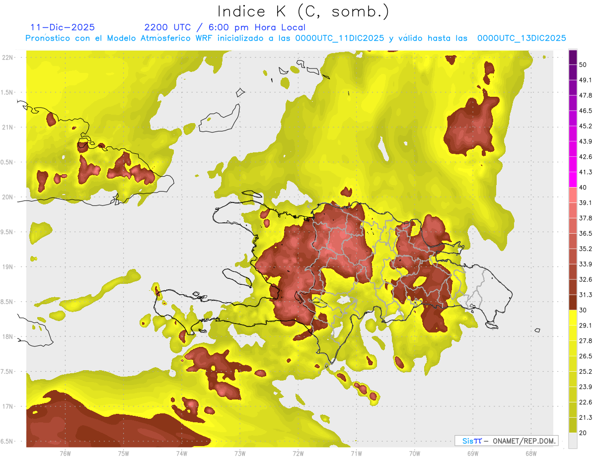Pick the salmon swatch between 40 and 39.1
The image size is (596, 460).
(x=573, y=196)
